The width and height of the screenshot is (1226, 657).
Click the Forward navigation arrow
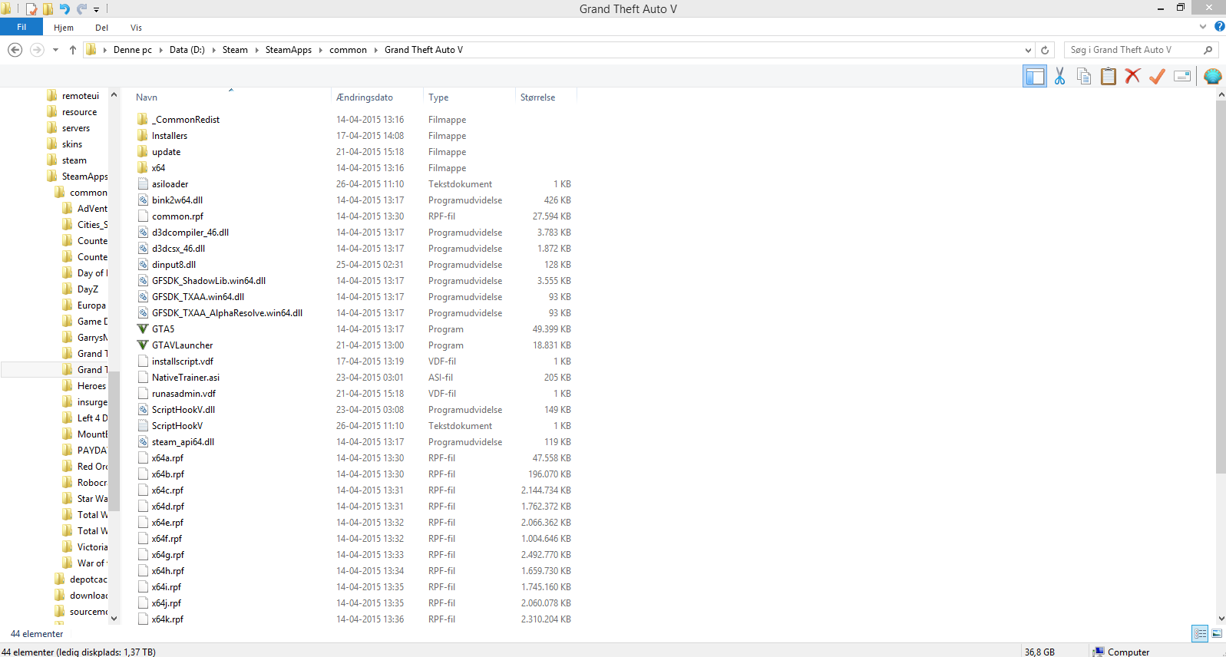tap(37, 50)
